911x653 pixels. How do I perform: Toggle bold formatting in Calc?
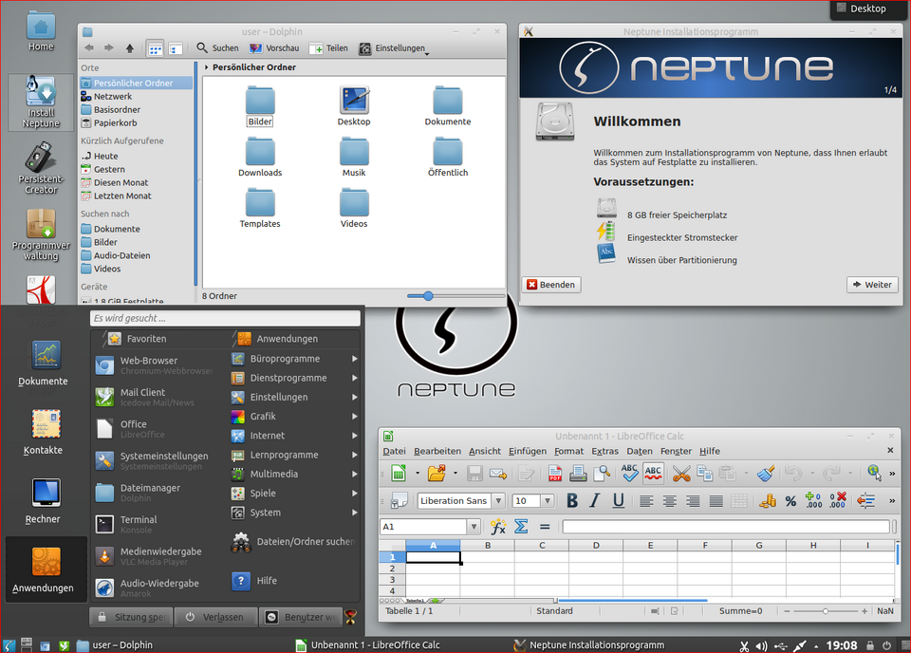[x=572, y=500]
